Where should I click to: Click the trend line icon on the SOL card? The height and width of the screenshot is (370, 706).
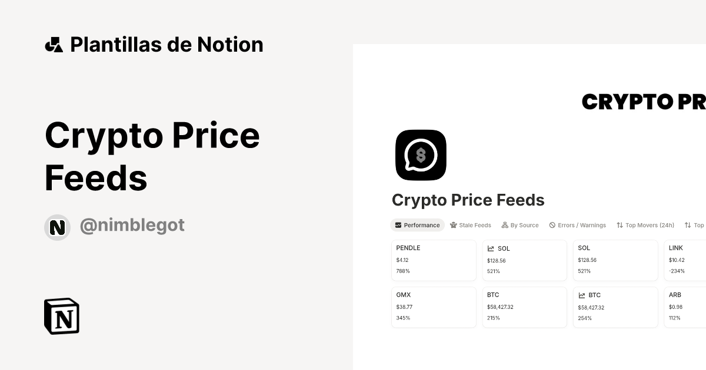pos(491,248)
